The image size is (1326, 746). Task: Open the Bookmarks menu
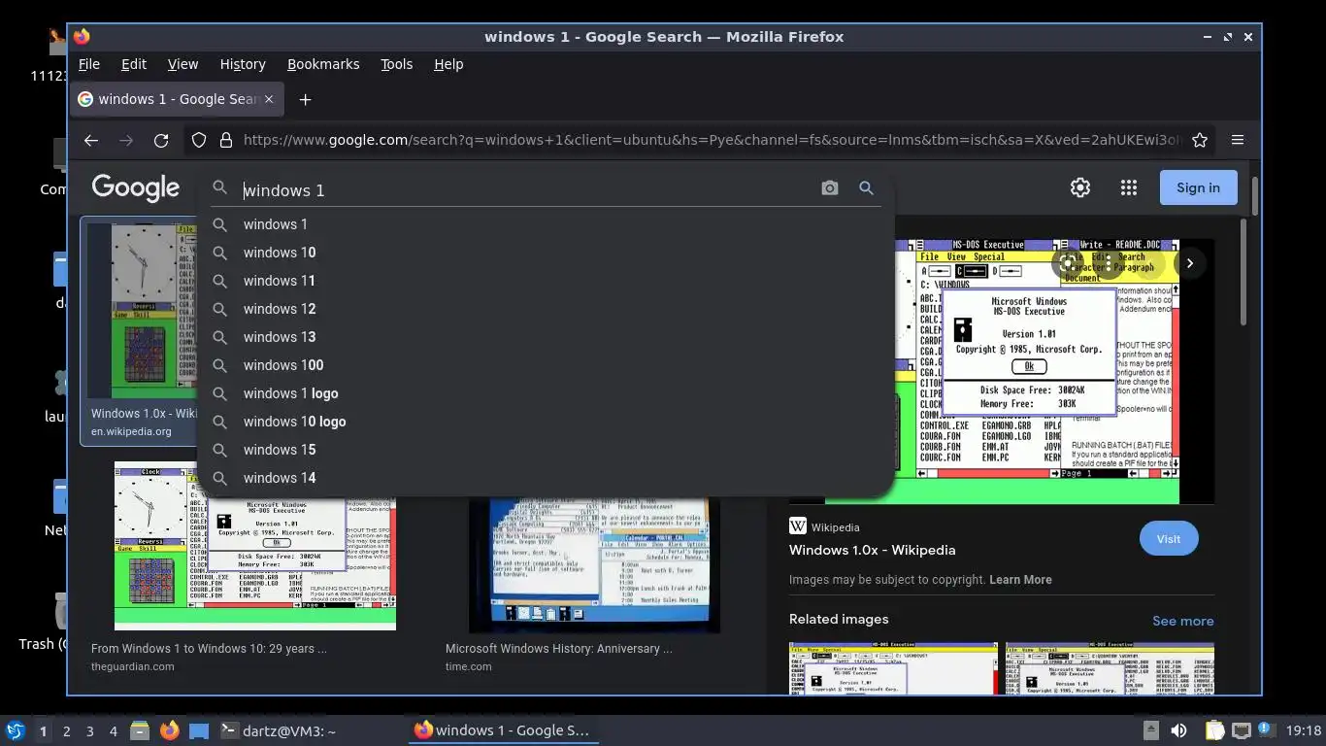[323, 64]
